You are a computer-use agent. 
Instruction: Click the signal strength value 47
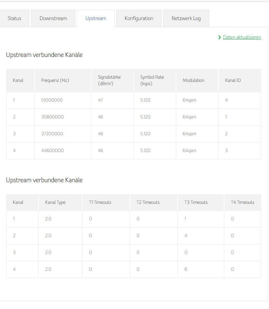tap(100, 100)
